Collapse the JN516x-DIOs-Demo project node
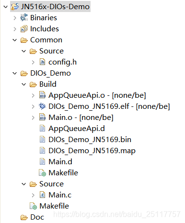 pos(6,7)
